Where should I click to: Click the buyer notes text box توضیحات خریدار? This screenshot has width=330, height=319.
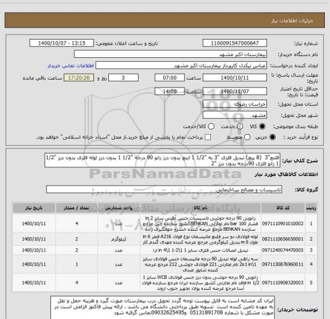[x=163, y=308]
